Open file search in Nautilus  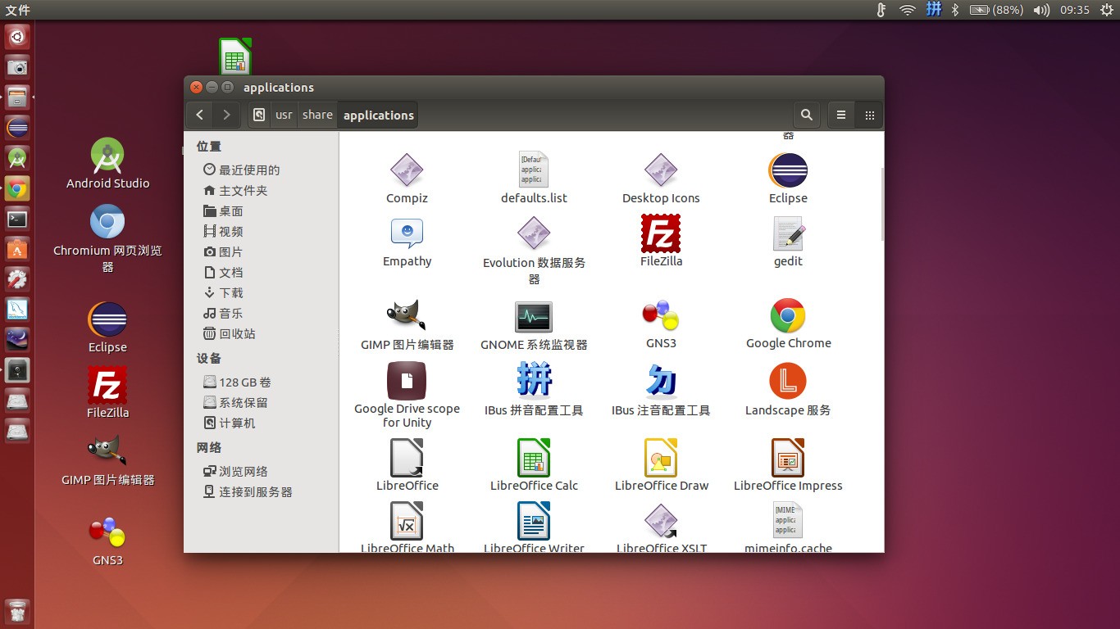point(807,115)
